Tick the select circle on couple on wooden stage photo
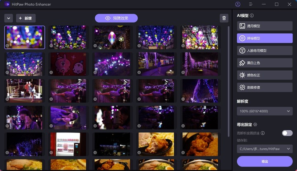Screen dimensions: 297x171 coord(7,99)
